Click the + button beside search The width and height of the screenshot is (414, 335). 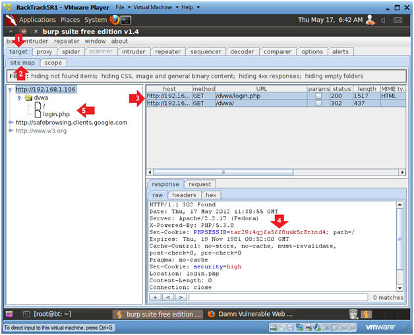click(155, 297)
